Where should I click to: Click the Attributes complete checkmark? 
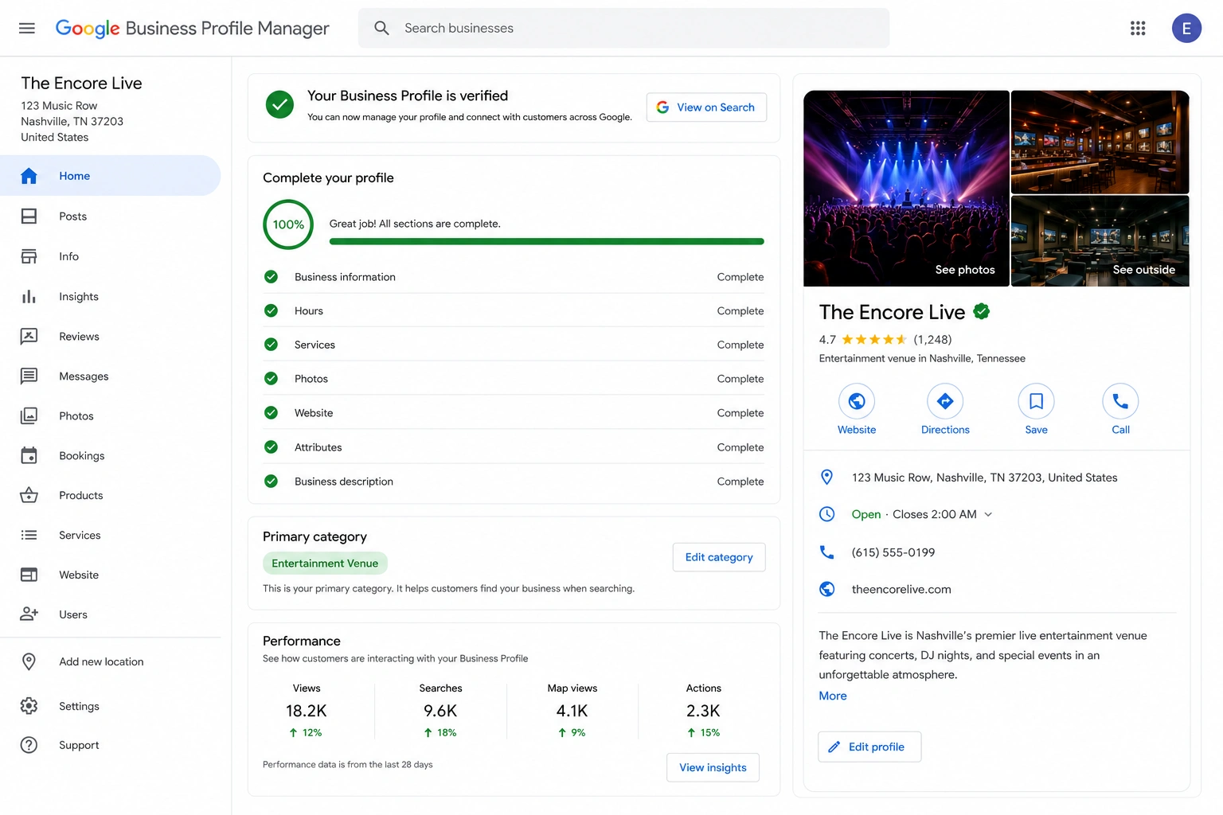click(x=271, y=447)
